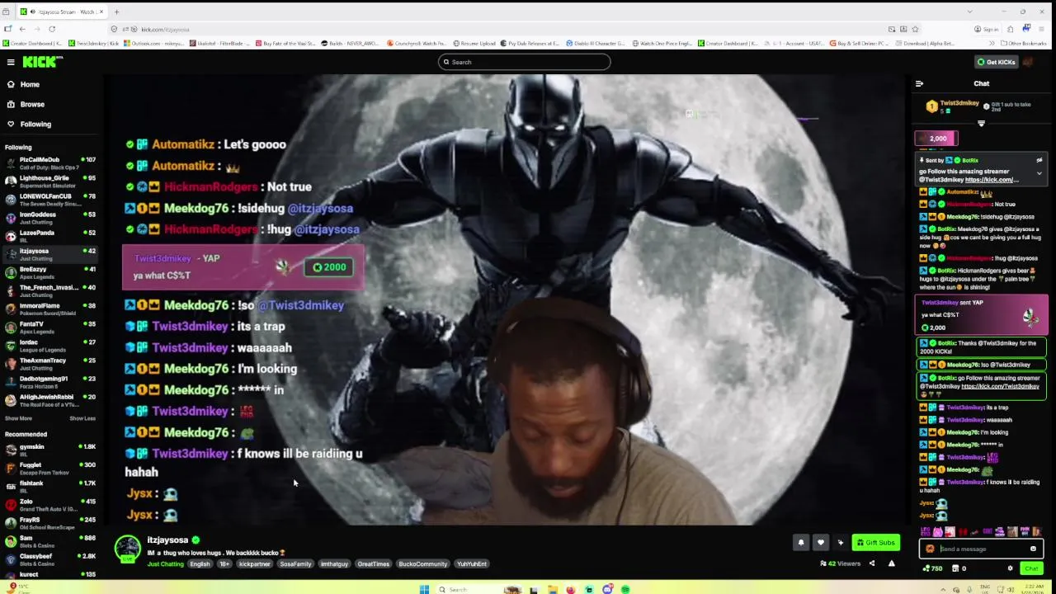Focus the Kick search box
Screen dimensions: 1056x594
pyautogui.click(x=525, y=62)
